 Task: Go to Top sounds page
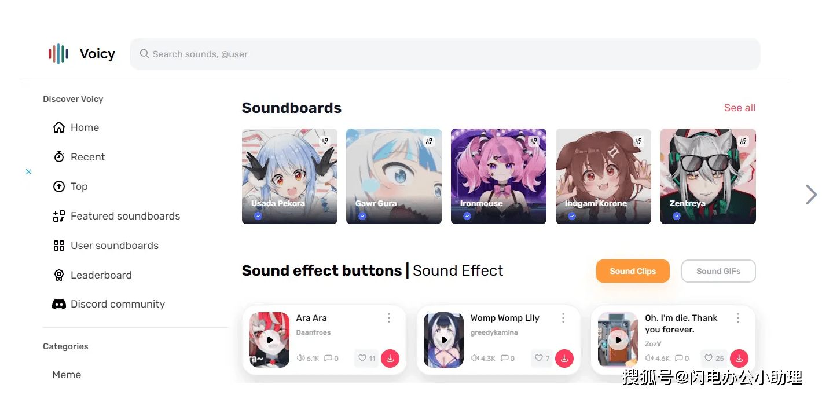click(70, 186)
